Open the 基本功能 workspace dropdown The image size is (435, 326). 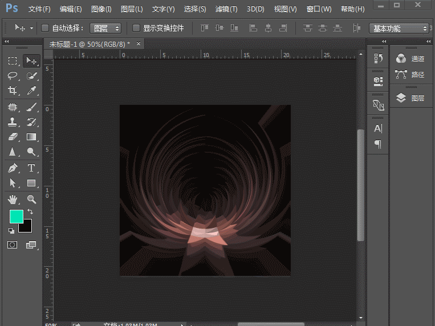click(399, 28)
